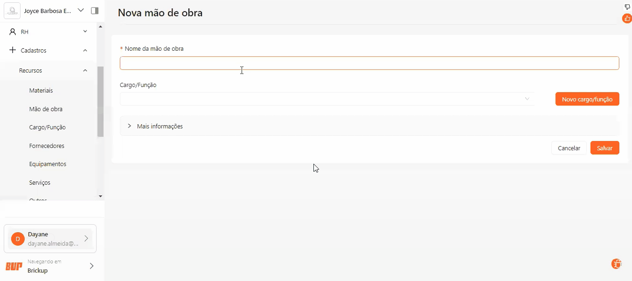Toggle the sidebar collapse panel icon
The width and height of the screenshot is (632, 281).
pyautogui.click(x=95, y=10)
